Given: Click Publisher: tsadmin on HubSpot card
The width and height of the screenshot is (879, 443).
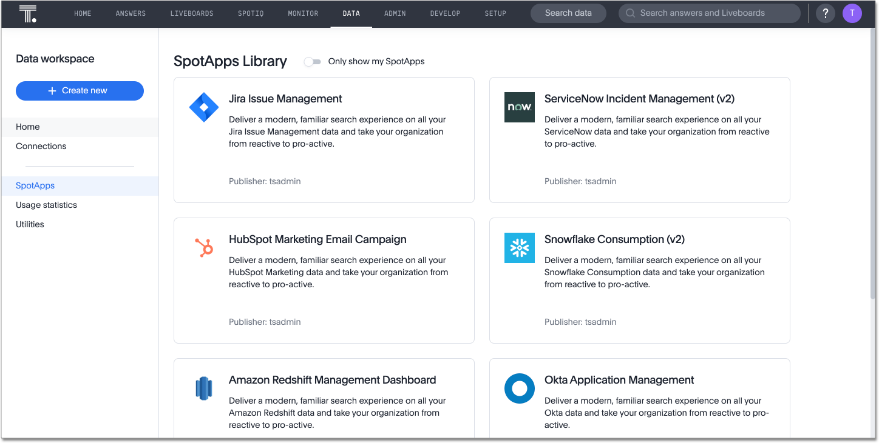Looking at the screenshot, I should 265,322.
